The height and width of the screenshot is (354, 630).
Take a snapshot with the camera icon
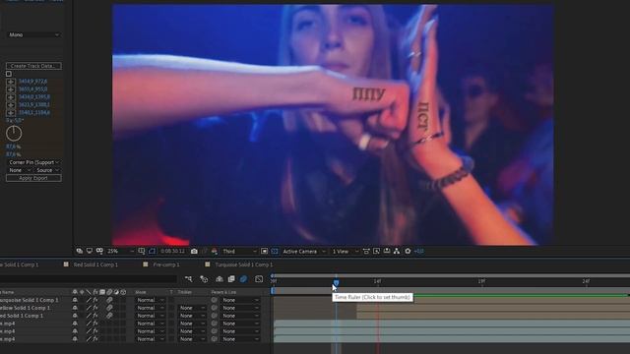(x=194, y=252)
